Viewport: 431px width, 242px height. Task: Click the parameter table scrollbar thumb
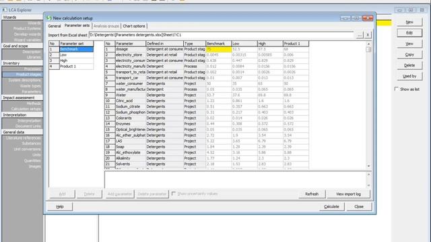368,50
